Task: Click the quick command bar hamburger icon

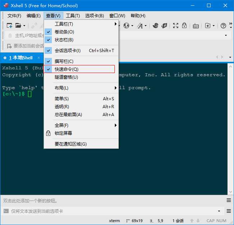Action: [229, 200]
